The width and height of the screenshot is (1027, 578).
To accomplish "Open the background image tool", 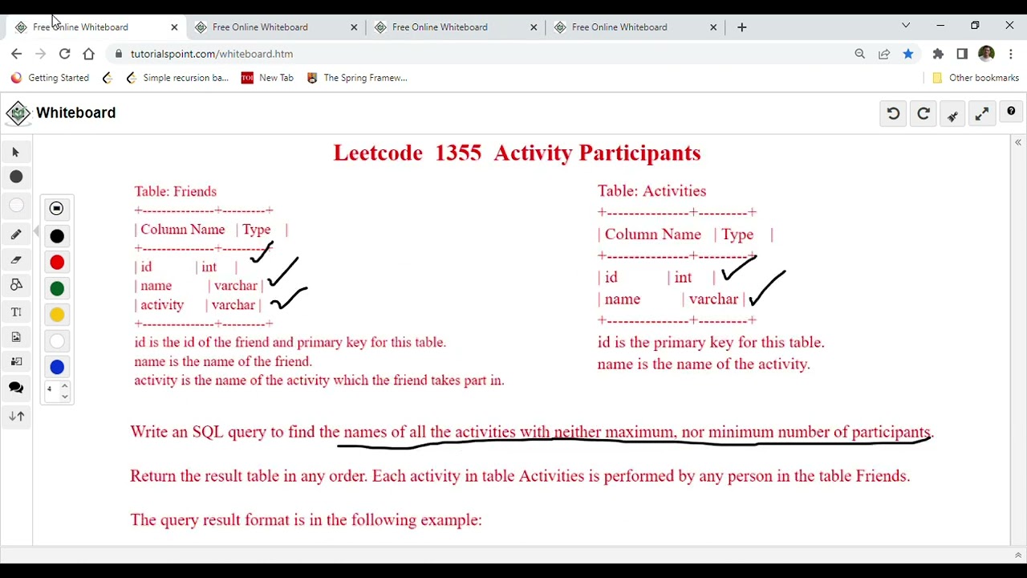I will [16, 361].
